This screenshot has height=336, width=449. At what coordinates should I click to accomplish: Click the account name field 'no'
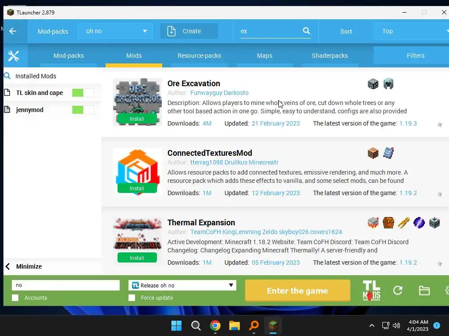(66, 285)
